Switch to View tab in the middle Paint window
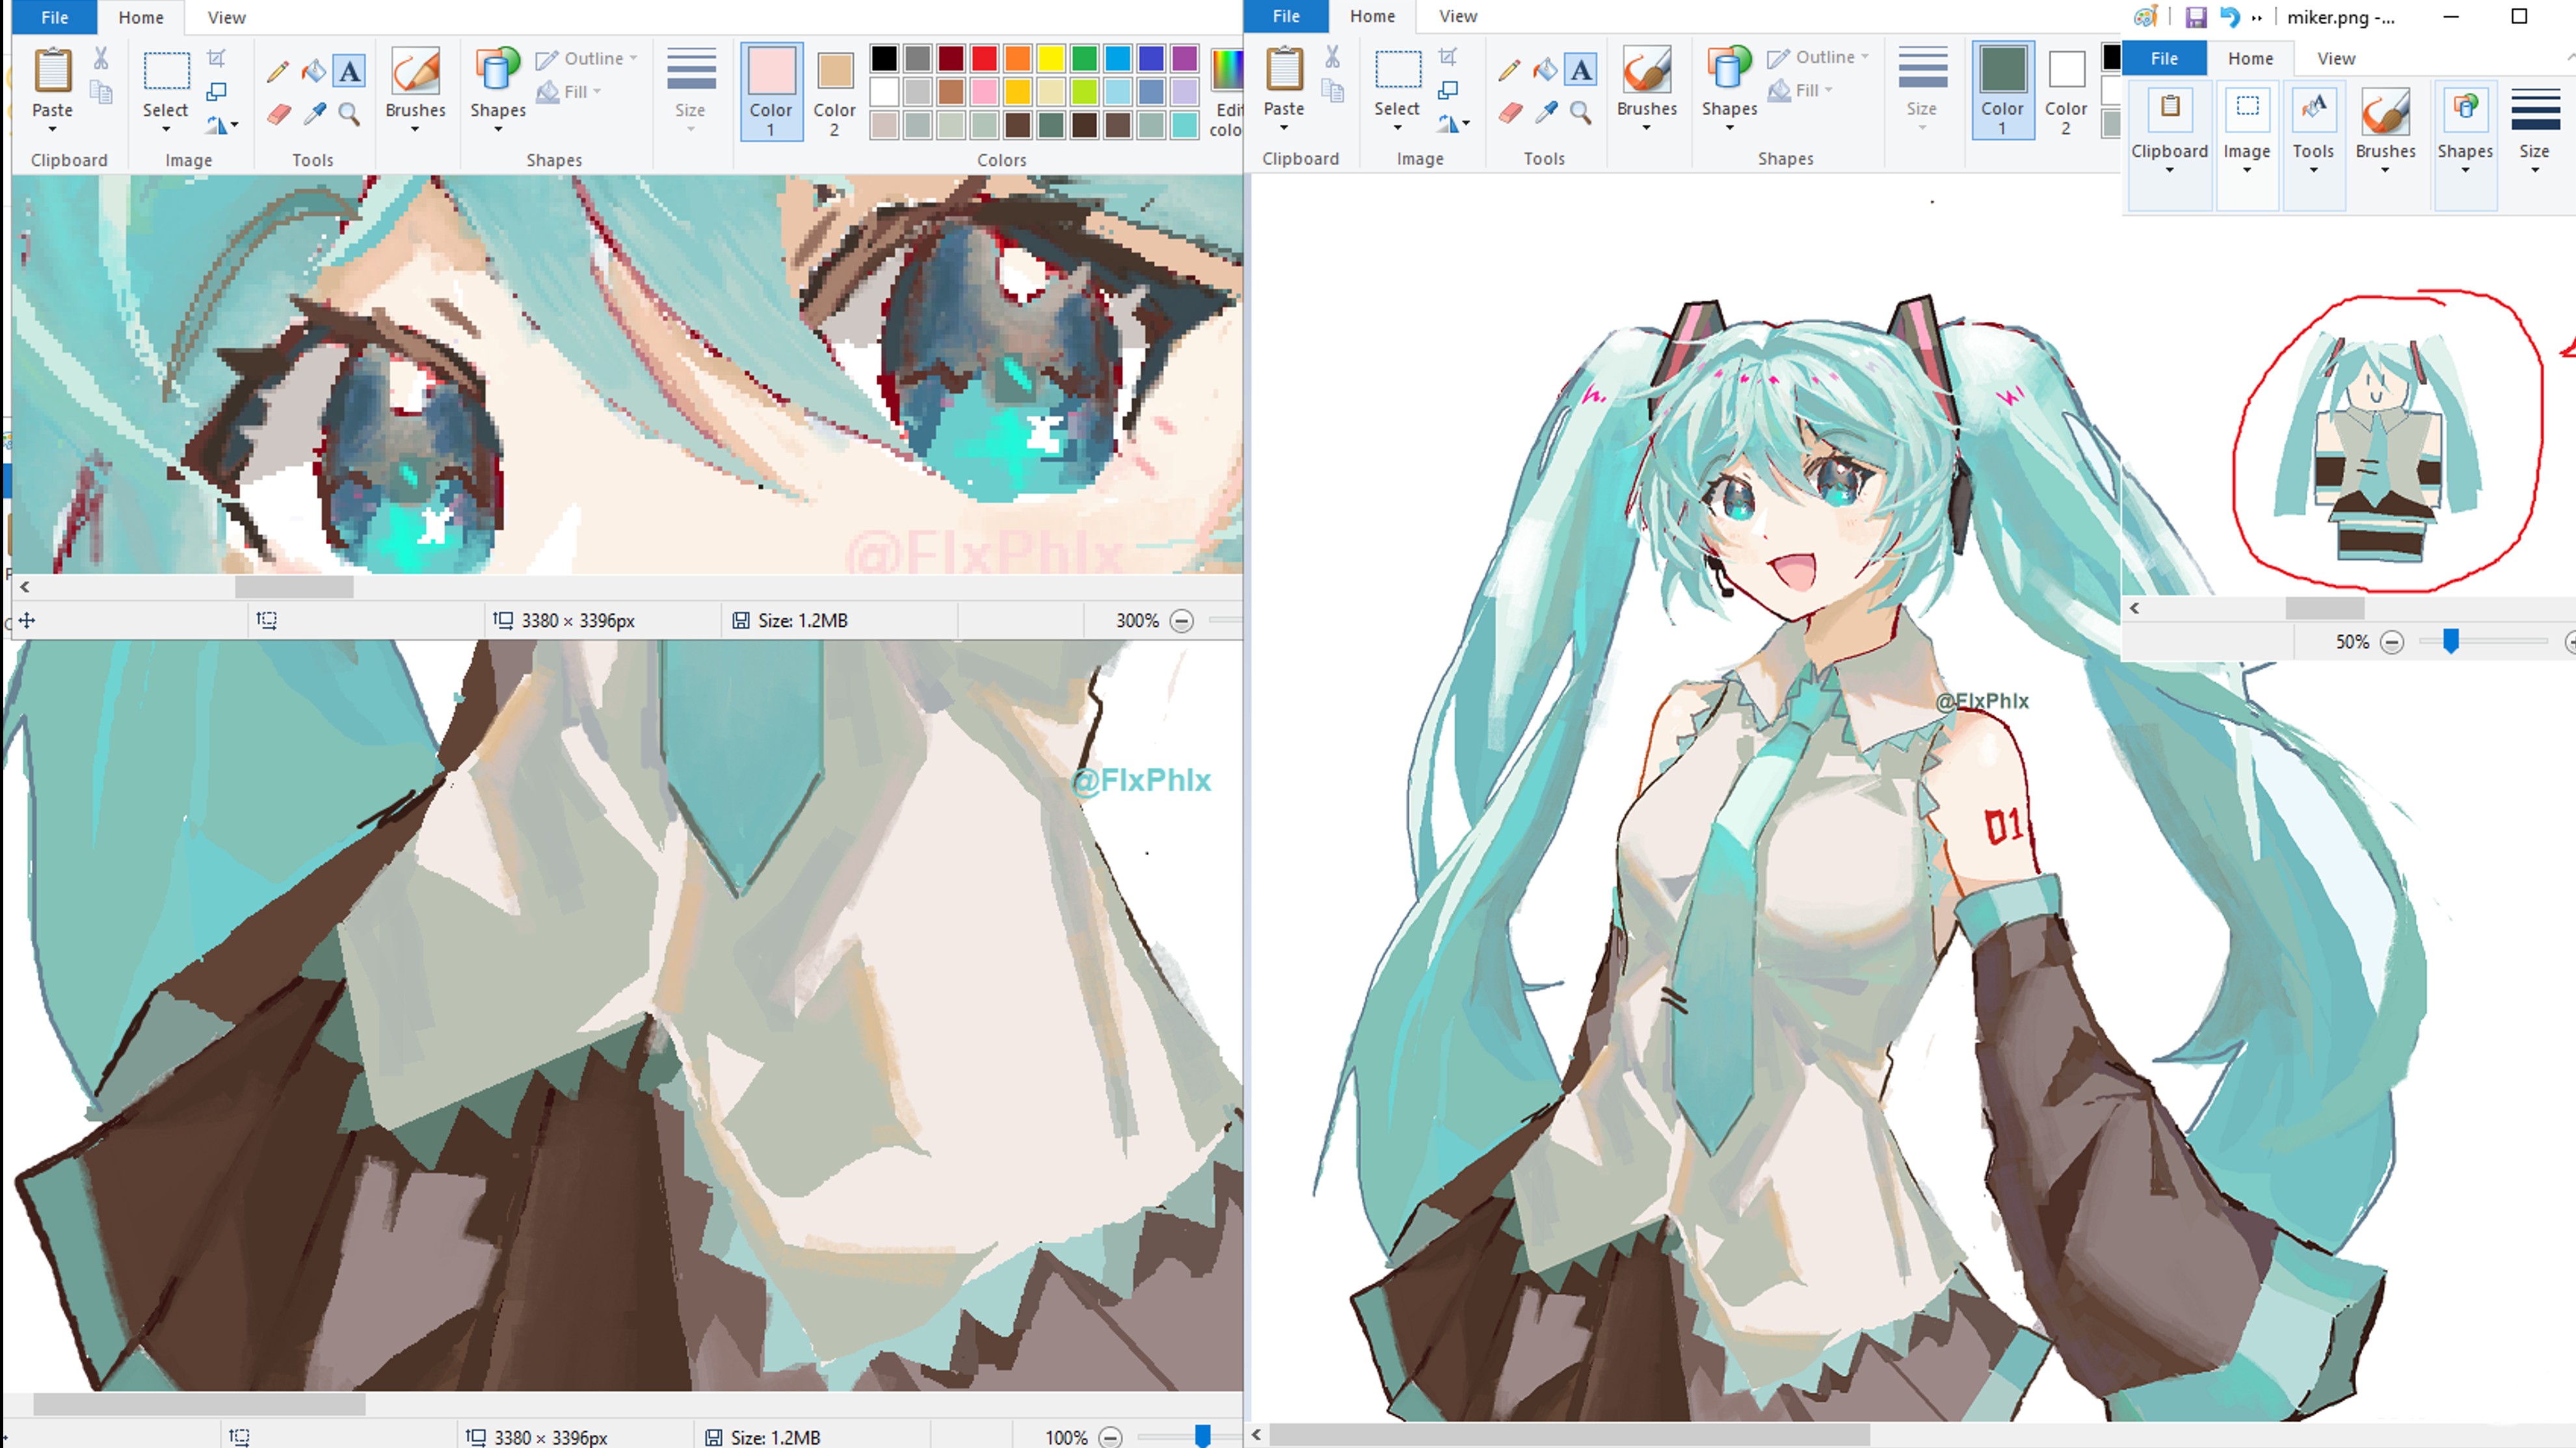Image resolution: width=2576 pixels, height=1448 pixels. click(1458, 16)
